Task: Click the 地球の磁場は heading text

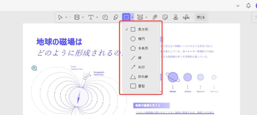Action: (59, 42)
